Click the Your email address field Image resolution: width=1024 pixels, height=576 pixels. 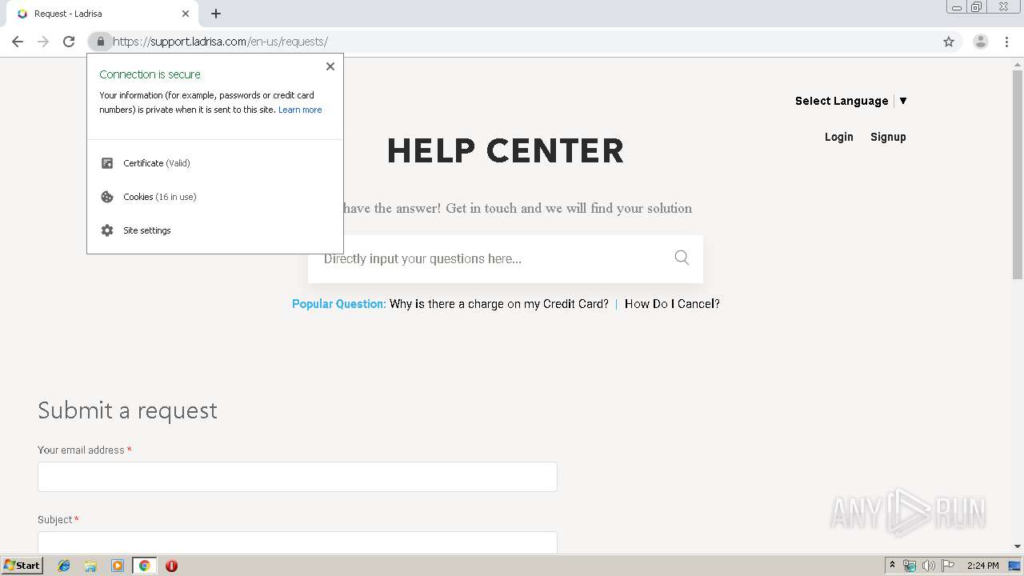point(298,477)
